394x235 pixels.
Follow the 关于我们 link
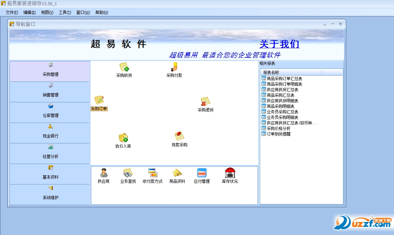[279, 44]
